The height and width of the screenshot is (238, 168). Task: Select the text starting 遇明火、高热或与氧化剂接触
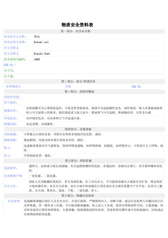tap(96, 168)
